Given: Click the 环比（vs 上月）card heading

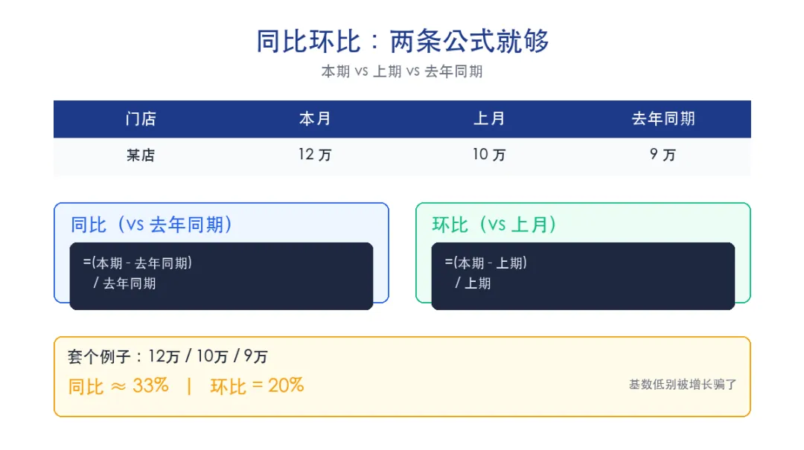Looking at the screenshot, I should point(494,225).
